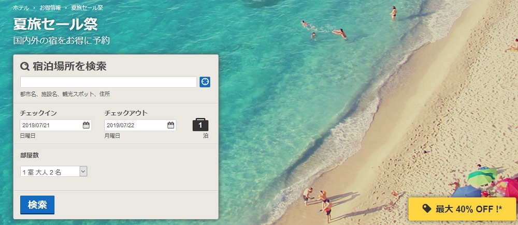
Task: Click the hint text 都市名、施設名、観光スポット、住所
Action: point(65,94)
